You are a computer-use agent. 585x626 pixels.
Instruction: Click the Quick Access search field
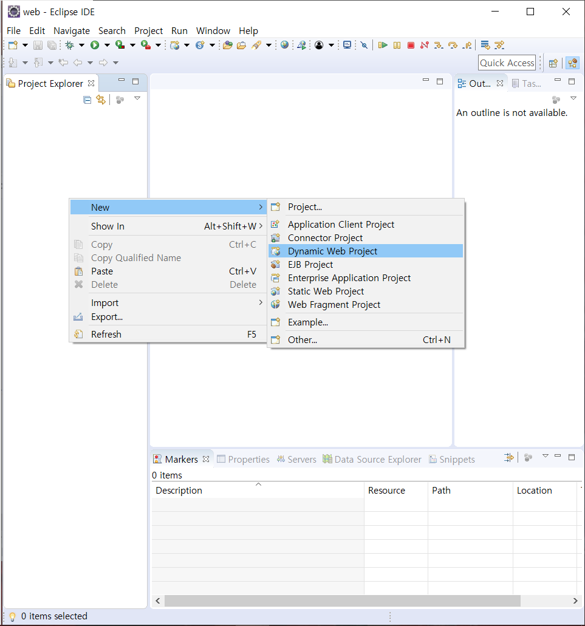click(507, 63)
